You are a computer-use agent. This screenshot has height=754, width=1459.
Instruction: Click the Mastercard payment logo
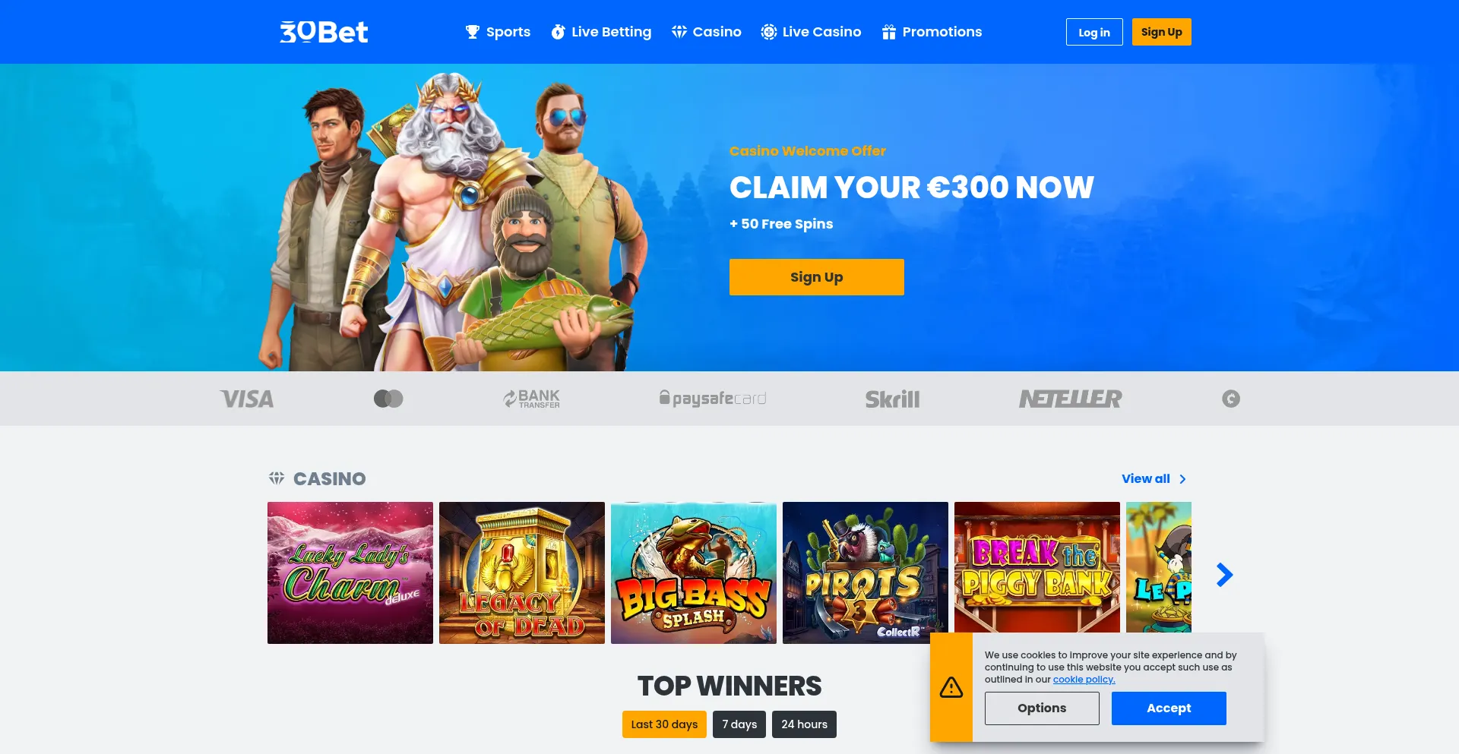[x=388, y=399]
